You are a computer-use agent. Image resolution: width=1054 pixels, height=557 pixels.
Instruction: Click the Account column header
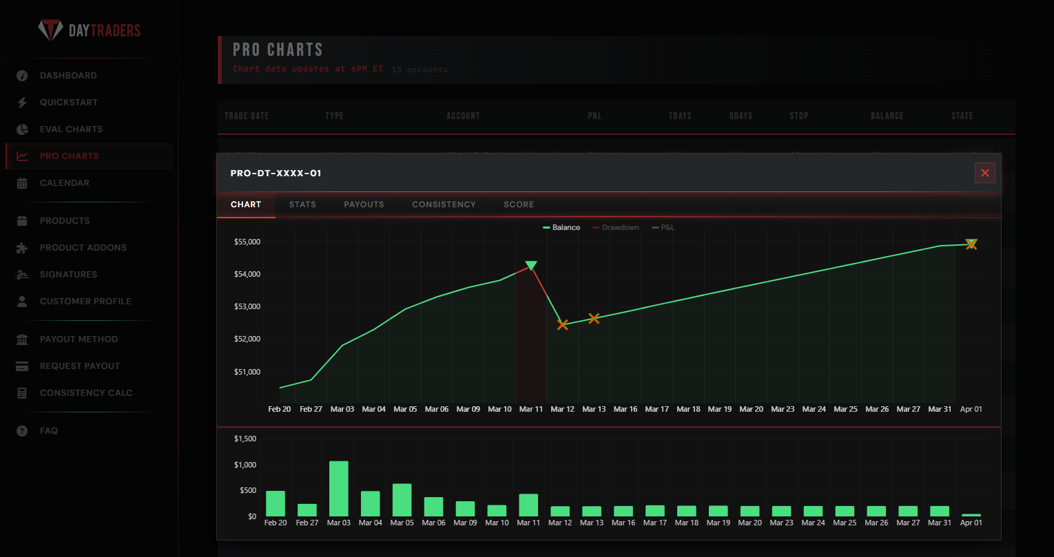point(463,116)
